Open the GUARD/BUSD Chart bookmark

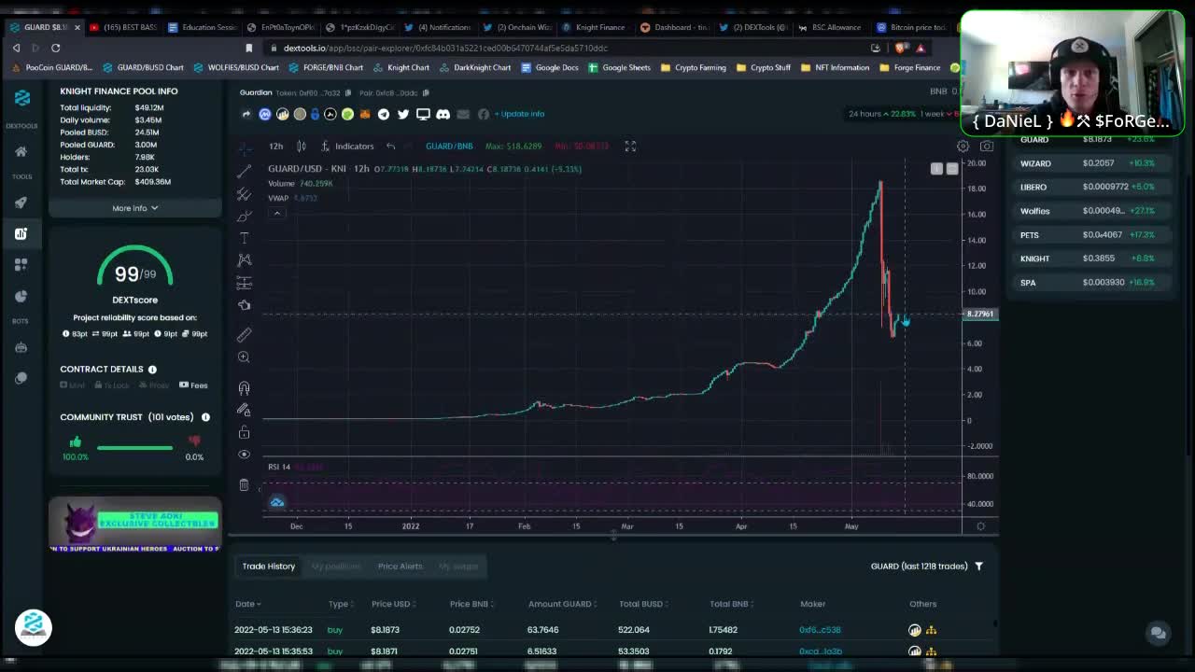[143, 67]
